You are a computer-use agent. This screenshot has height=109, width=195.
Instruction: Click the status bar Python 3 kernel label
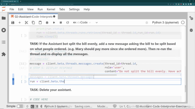click(x=57, y=106)
